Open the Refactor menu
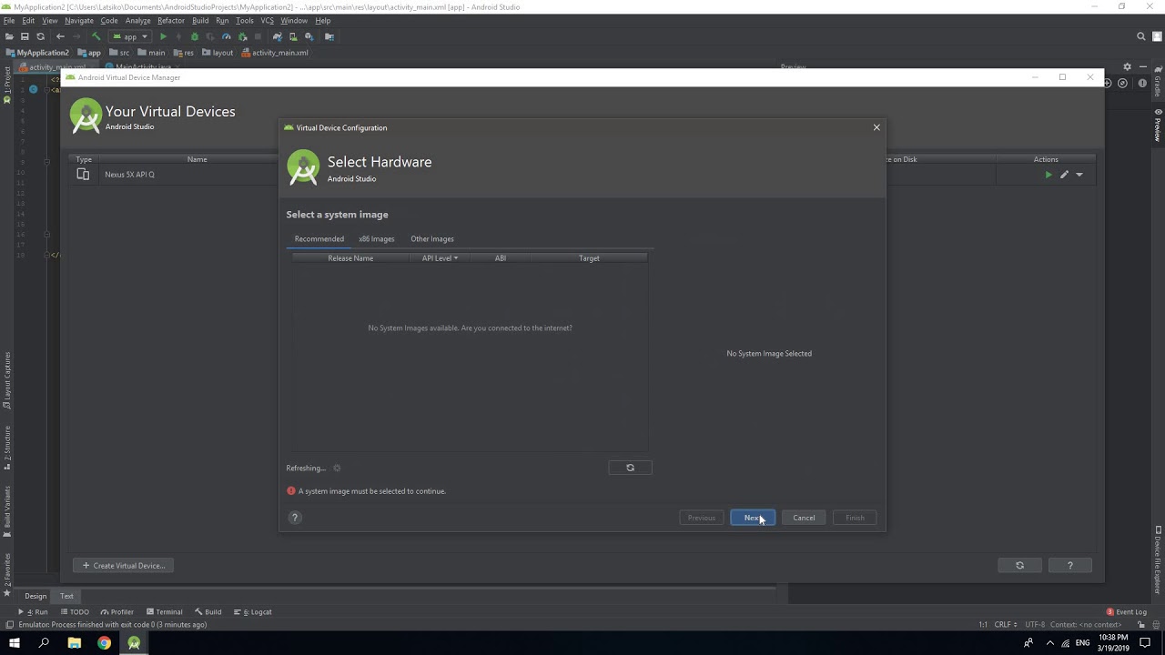The width and height of the screenshot is (1165, 655). pos(171,20)
